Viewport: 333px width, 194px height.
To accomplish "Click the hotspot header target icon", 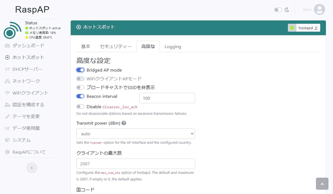I will tap(79, 27).
